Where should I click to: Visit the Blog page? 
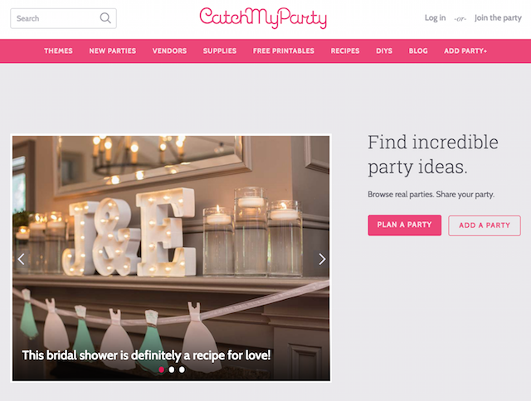(418, 51)
